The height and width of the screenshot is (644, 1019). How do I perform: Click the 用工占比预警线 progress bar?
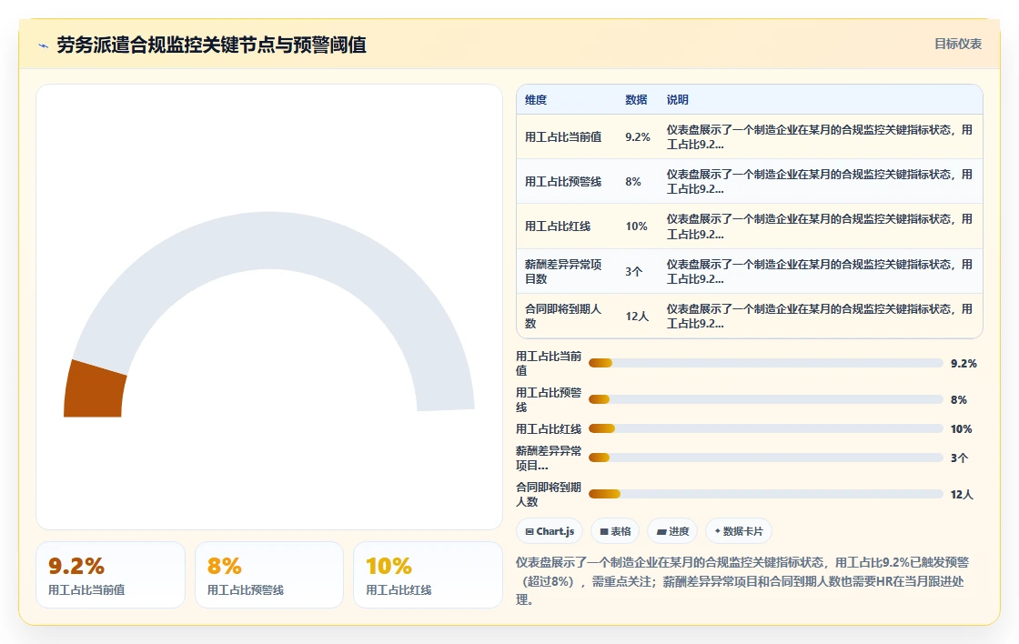(x=765, y=399)
